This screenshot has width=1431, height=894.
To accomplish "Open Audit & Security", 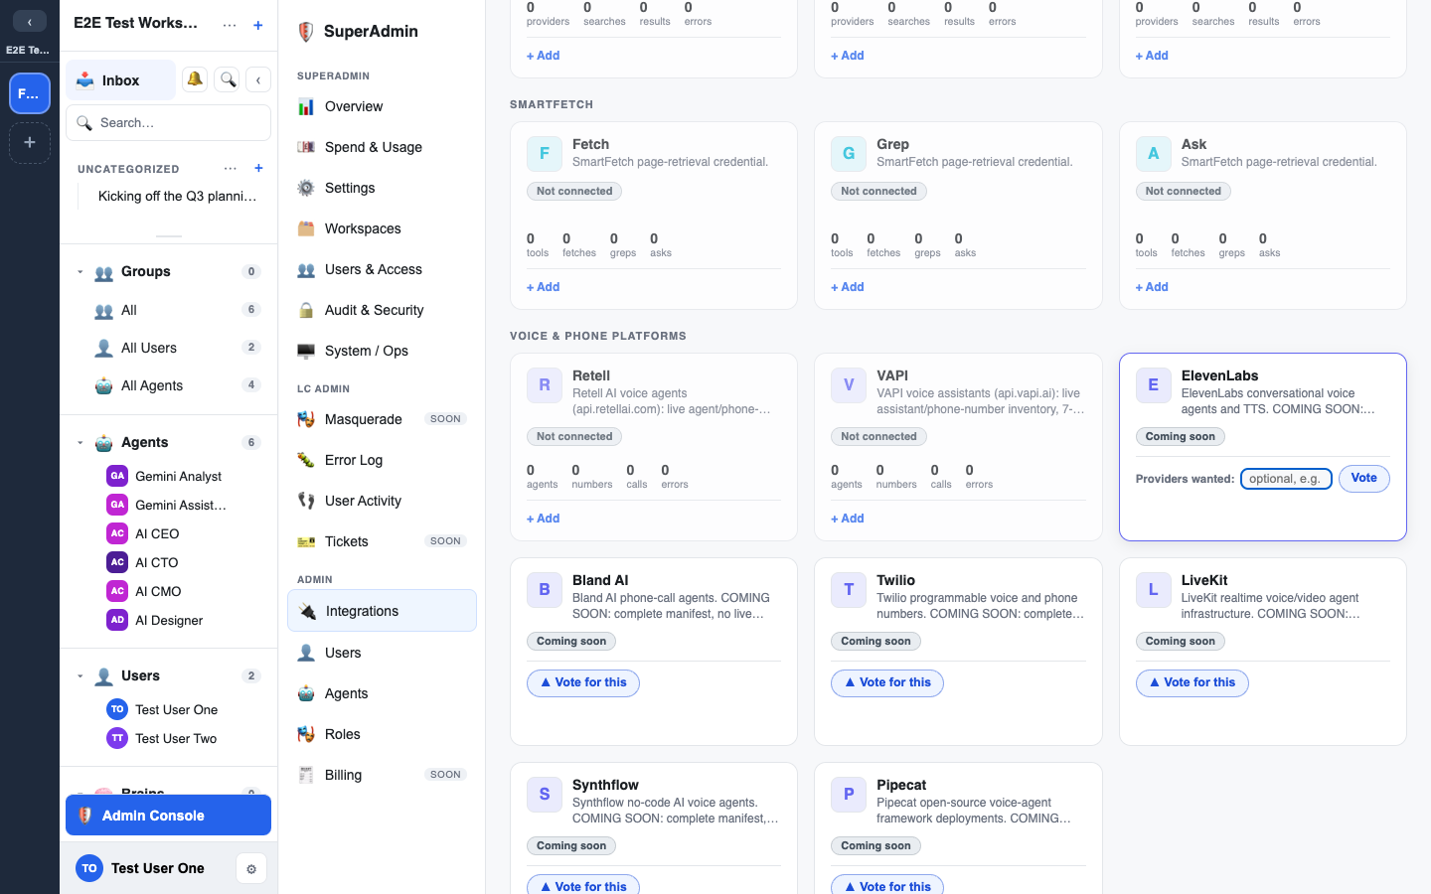I will [382, 310].
